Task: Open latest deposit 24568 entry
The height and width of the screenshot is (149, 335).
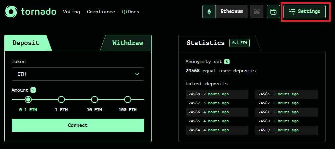Action: pyautogui.click(x=217, y=94)
